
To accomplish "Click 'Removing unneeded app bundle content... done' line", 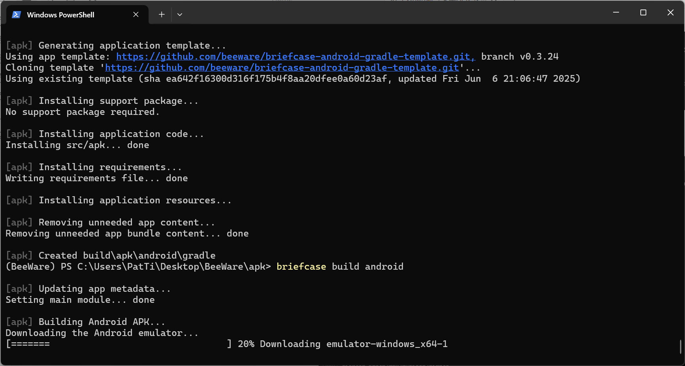I will coord(127,234).
